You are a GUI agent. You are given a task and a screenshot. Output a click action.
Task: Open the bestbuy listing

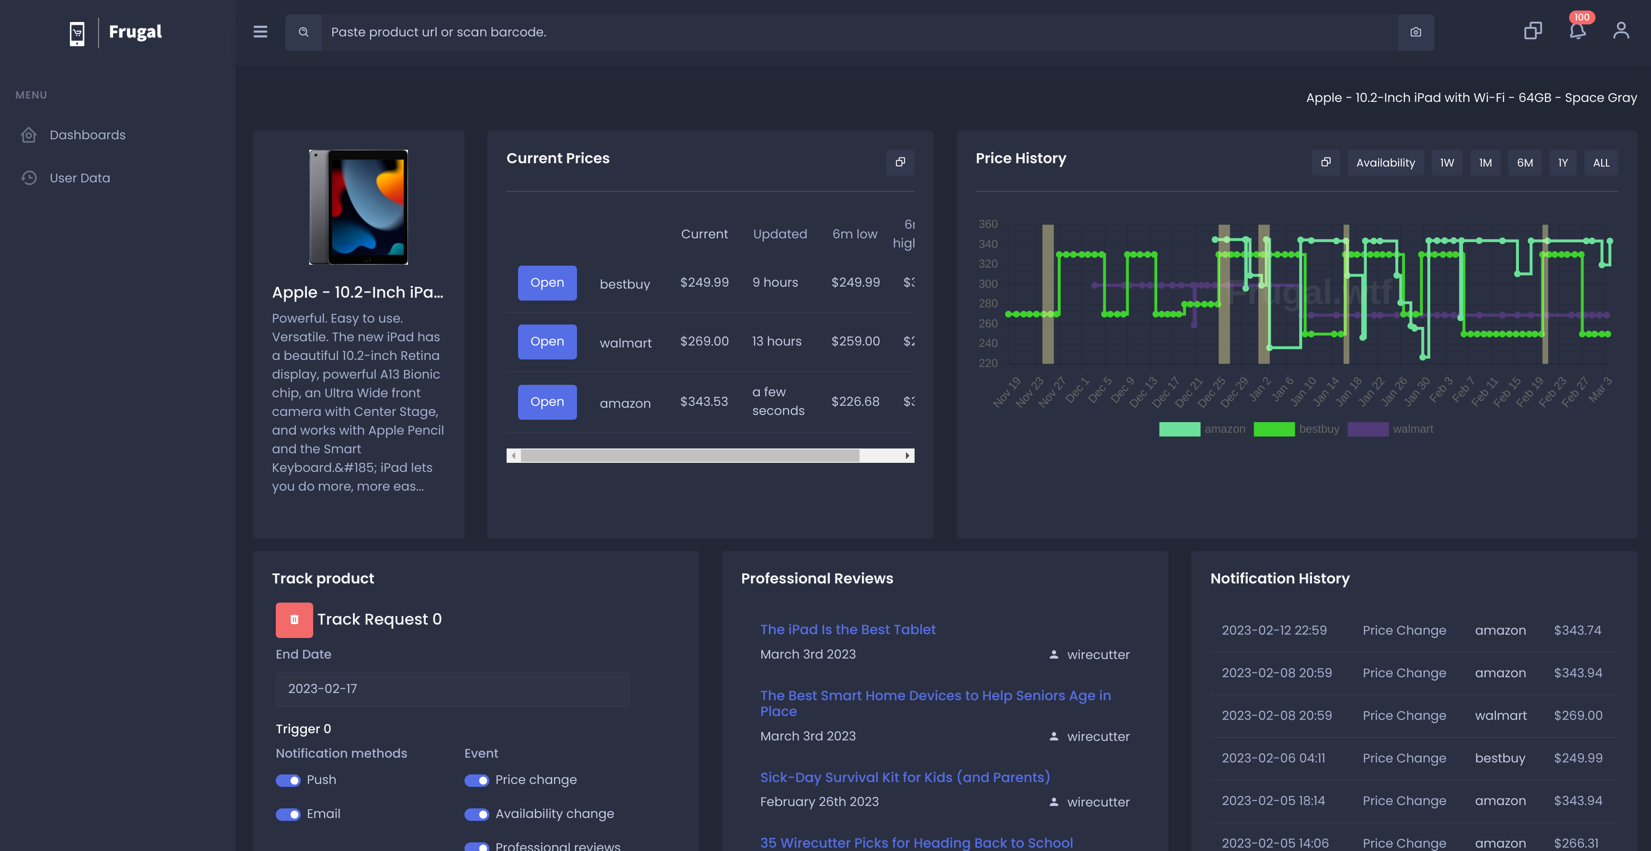(547, 282)
